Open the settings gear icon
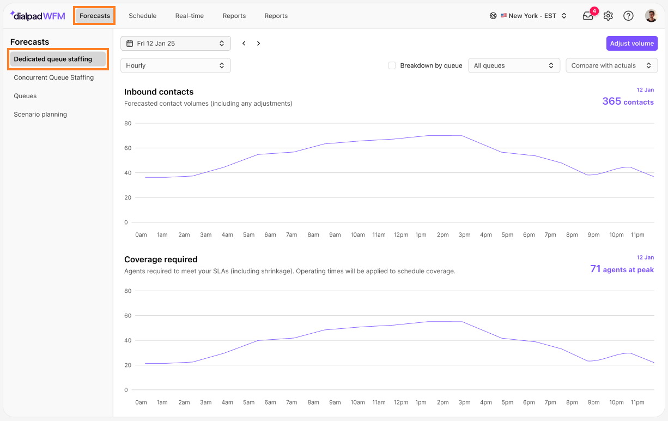668x421 pixels. [608, 16]
